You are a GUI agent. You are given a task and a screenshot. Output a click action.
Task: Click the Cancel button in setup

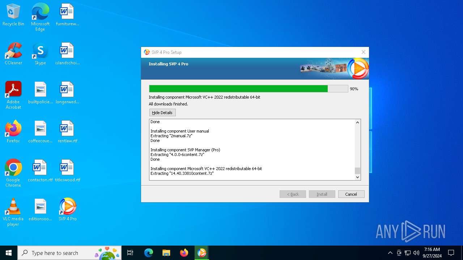pos(351,194)
